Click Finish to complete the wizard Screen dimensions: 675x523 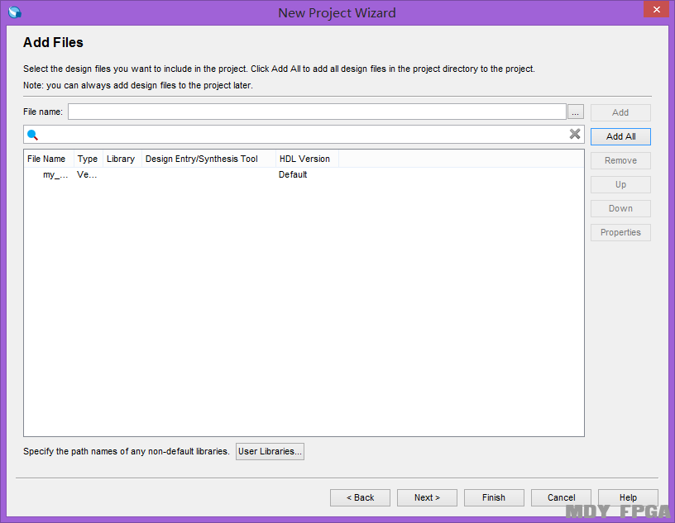[494, 497]
